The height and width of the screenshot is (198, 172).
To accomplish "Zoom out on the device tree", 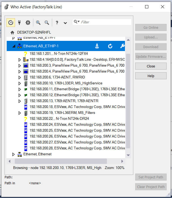I will tap(47, 23).
